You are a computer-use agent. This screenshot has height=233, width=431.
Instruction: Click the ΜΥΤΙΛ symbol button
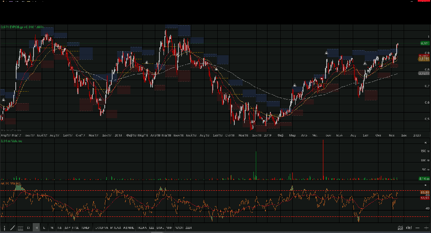pyautogui.click(x=116, y=228)
